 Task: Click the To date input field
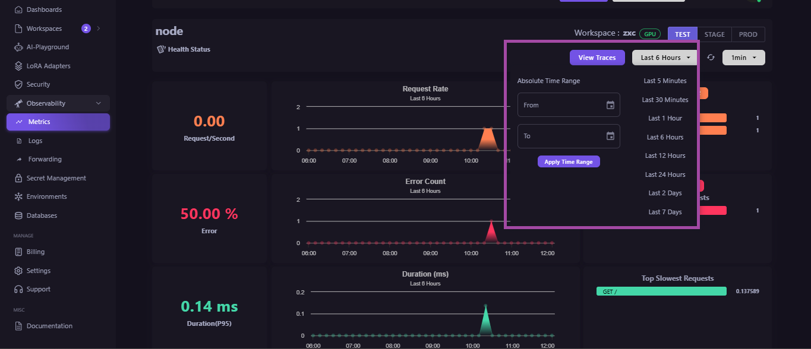coord(569,136)
